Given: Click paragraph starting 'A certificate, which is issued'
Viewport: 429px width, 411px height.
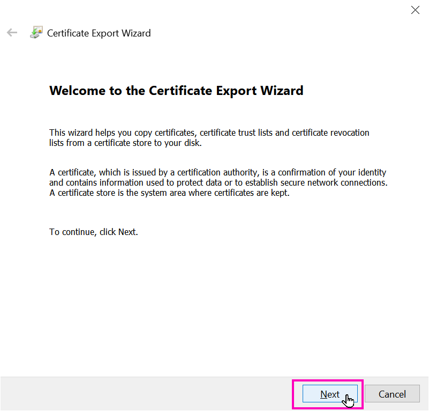Looking at the screenshot, I should (219, 182).
